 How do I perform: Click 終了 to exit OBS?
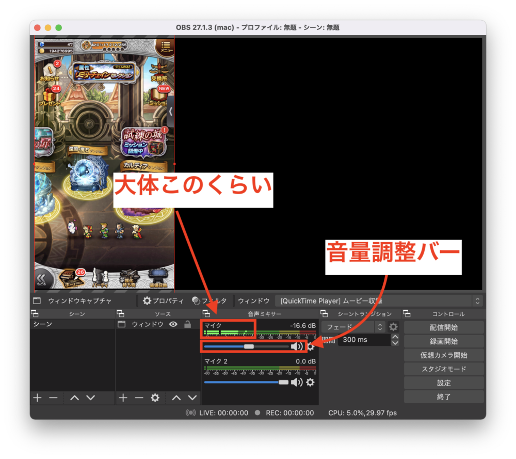[x=444, y=397]
